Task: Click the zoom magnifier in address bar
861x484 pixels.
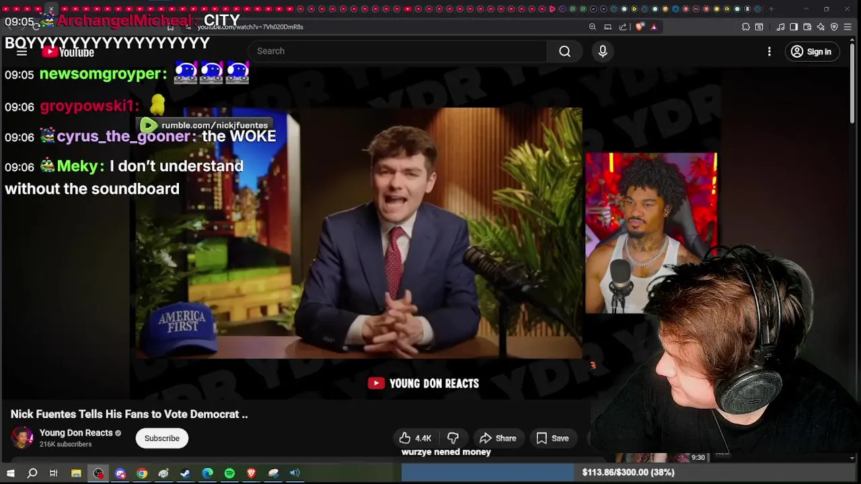Action: pos(593,27)
